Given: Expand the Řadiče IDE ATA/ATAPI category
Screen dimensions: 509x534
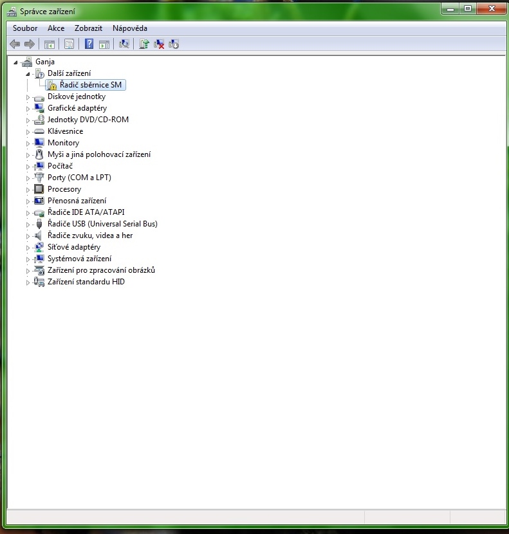Looking at the screenshot, I should tap(28, 213).
